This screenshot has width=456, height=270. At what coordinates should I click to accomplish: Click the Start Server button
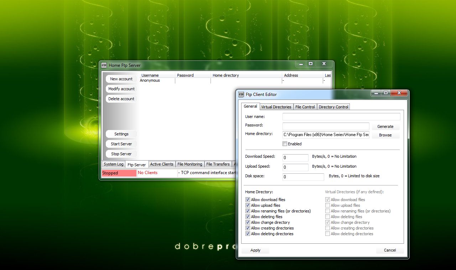click(x=121, y=144)
